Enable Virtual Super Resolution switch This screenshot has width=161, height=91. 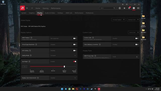[75, 44]
